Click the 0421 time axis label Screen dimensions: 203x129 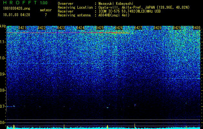point(22,28)
